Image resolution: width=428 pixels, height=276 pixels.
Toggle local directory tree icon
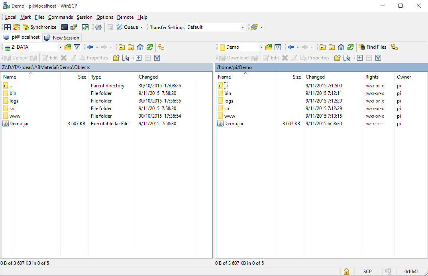[161, 47]
